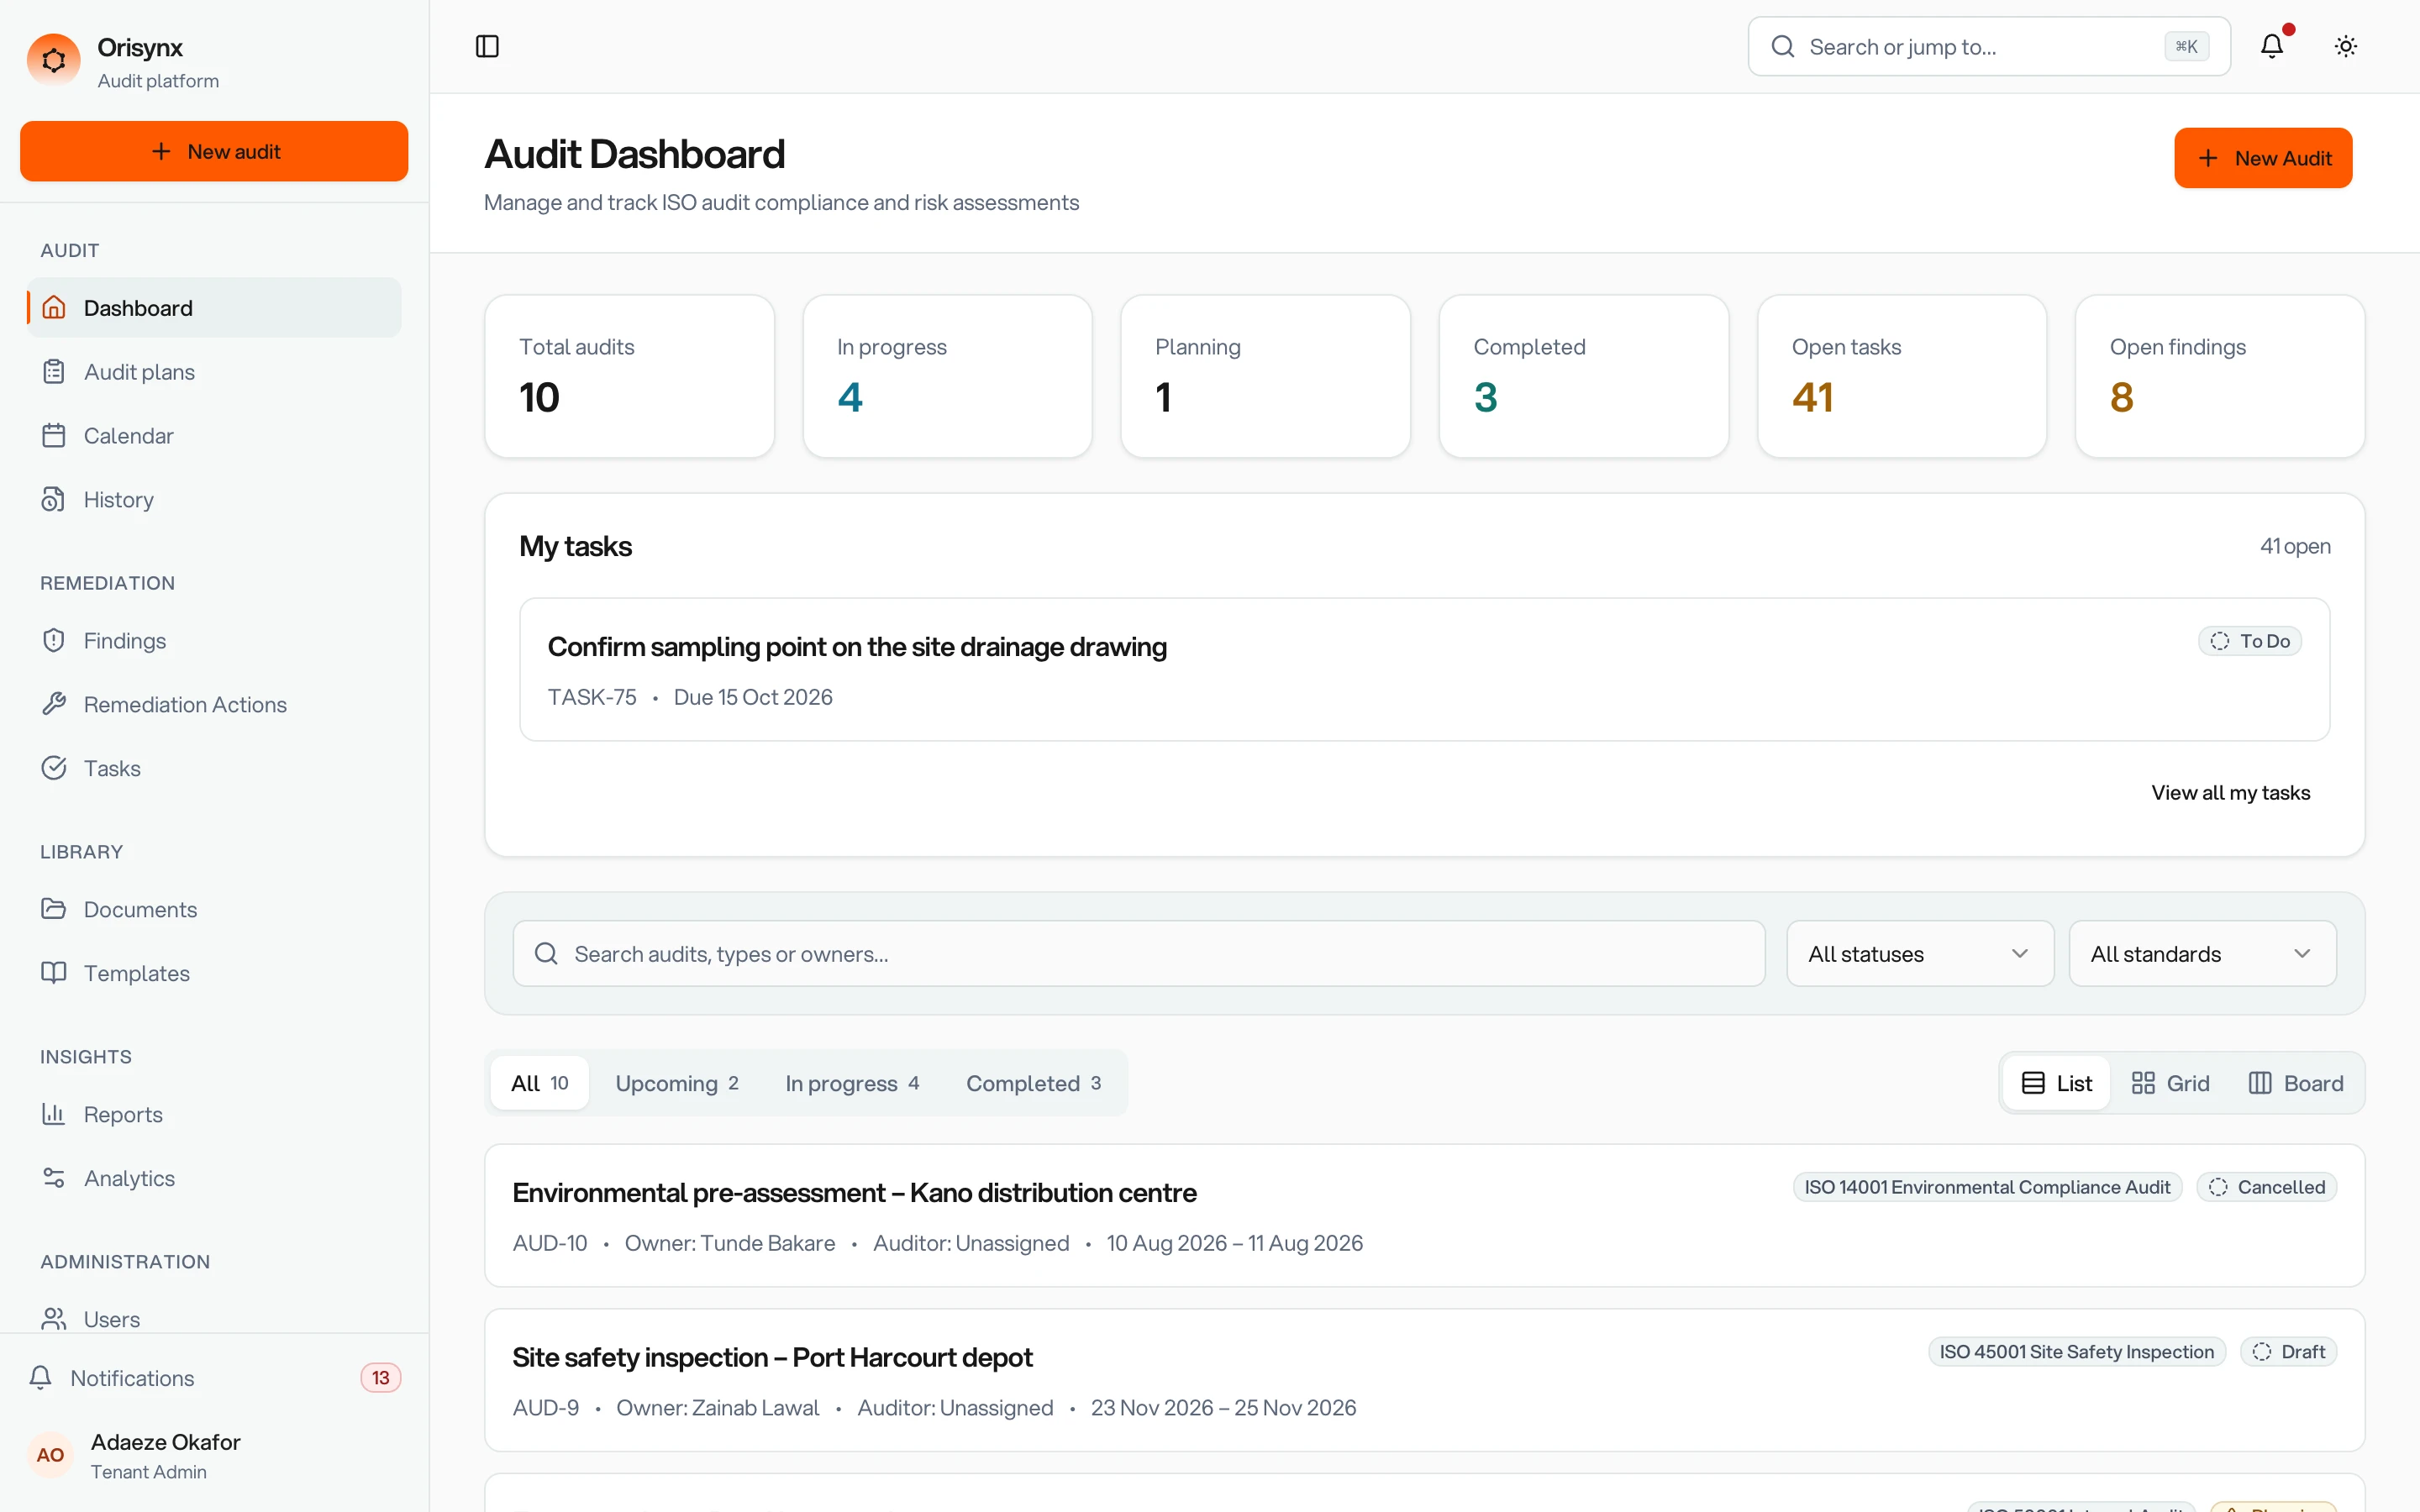This screenshot has height=1512, width=2420.
Task: Click the New Audit button in the header
Action: click(x=2263, y=158)
